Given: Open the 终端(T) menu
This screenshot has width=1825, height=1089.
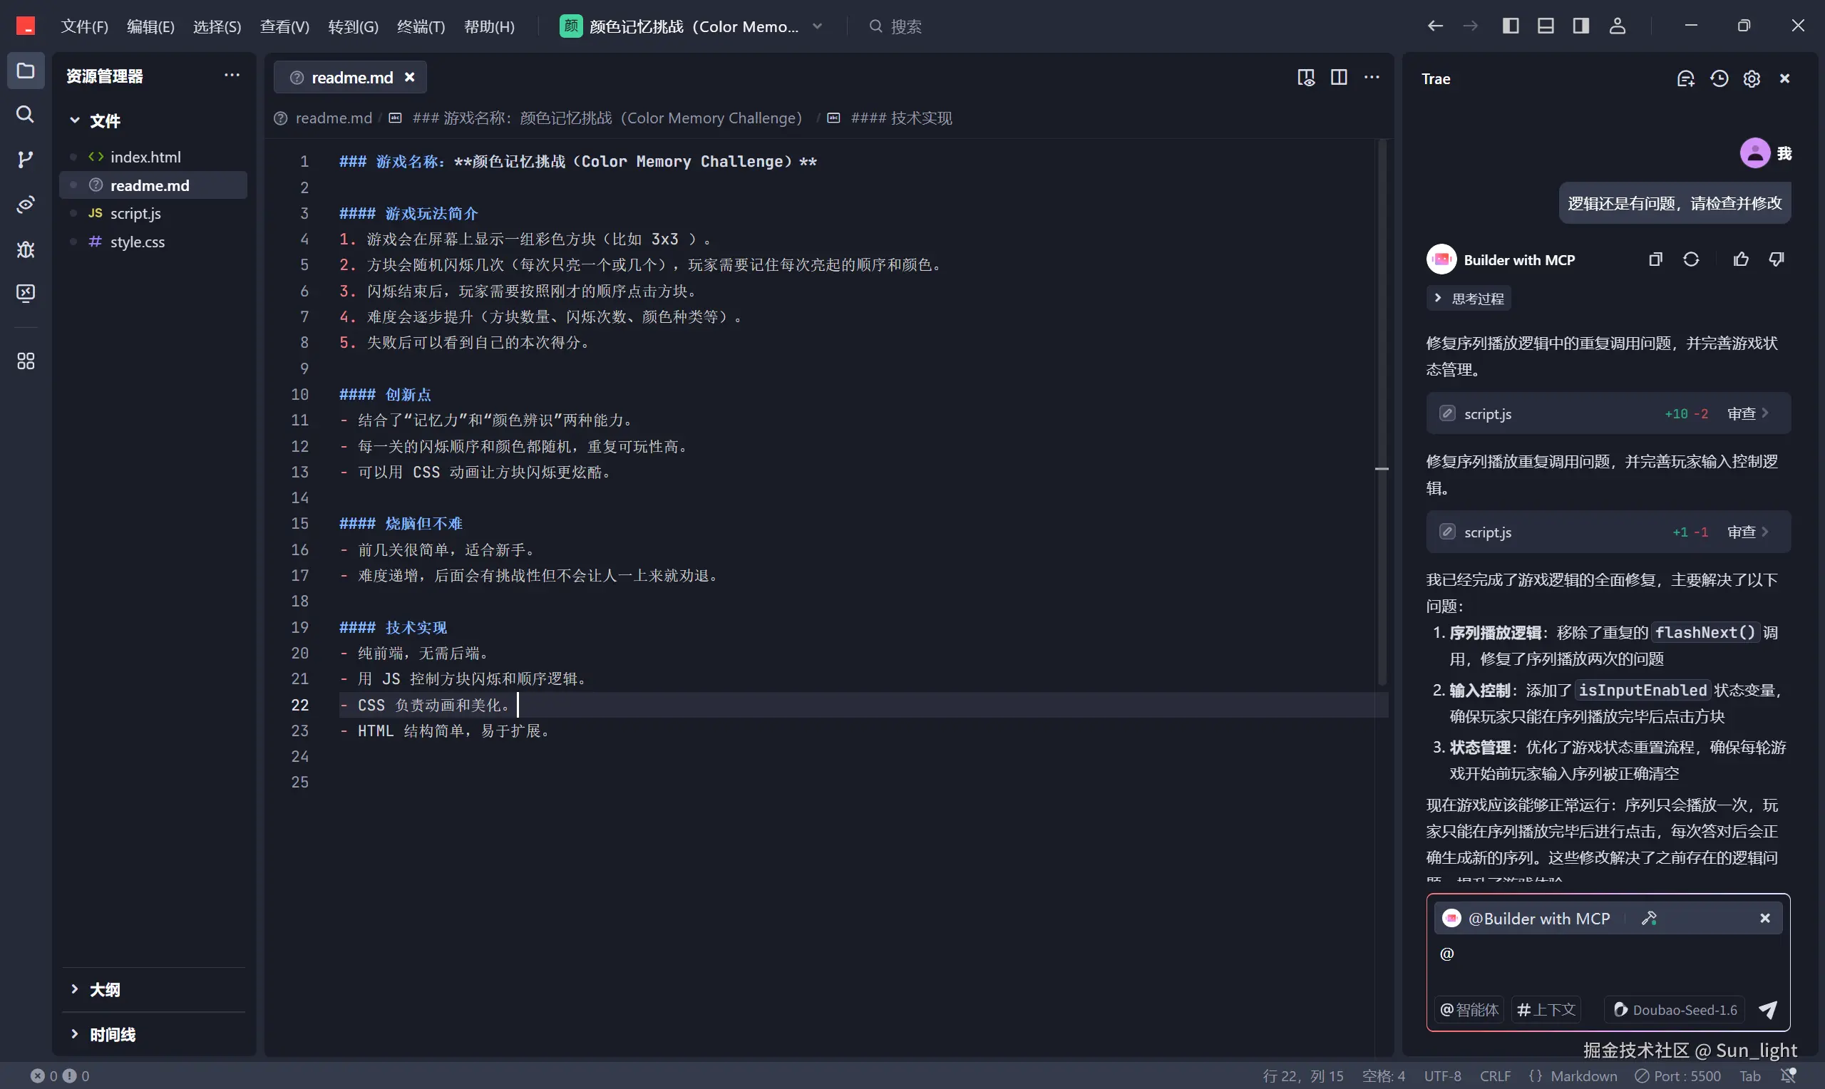Looking at the screenshot, I should (x=421, y=26).
